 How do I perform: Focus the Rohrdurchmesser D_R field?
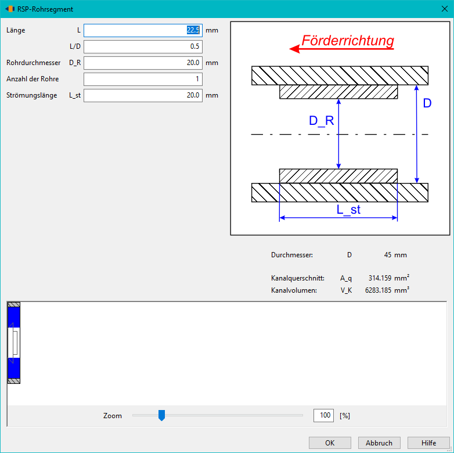tap(143, 63)
